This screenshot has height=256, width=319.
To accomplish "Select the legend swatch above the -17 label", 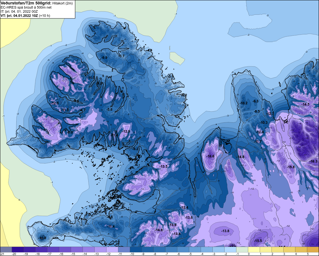I will (53, 249).
